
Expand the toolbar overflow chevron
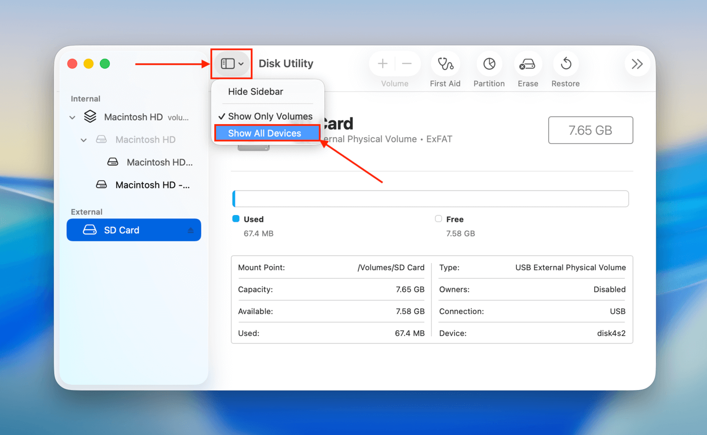637,63
